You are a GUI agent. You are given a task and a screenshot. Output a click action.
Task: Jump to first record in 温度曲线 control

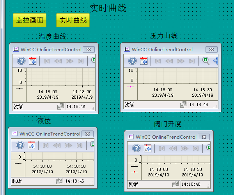point(47,61)
